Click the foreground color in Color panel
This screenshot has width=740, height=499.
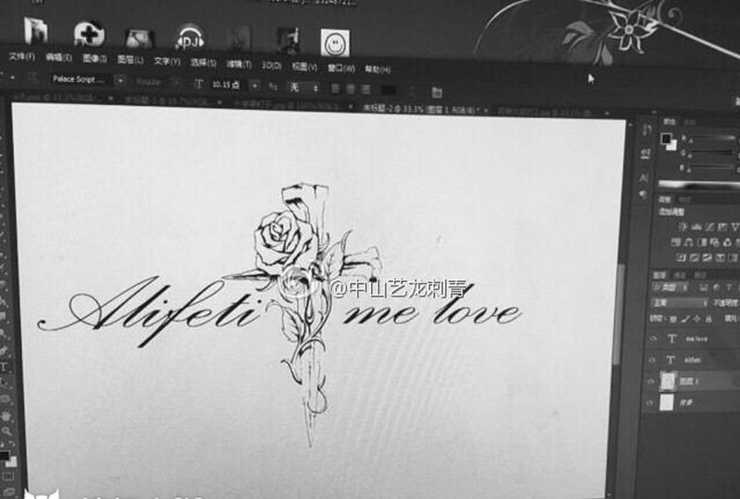pyautogui.click(x=666, y=139)
